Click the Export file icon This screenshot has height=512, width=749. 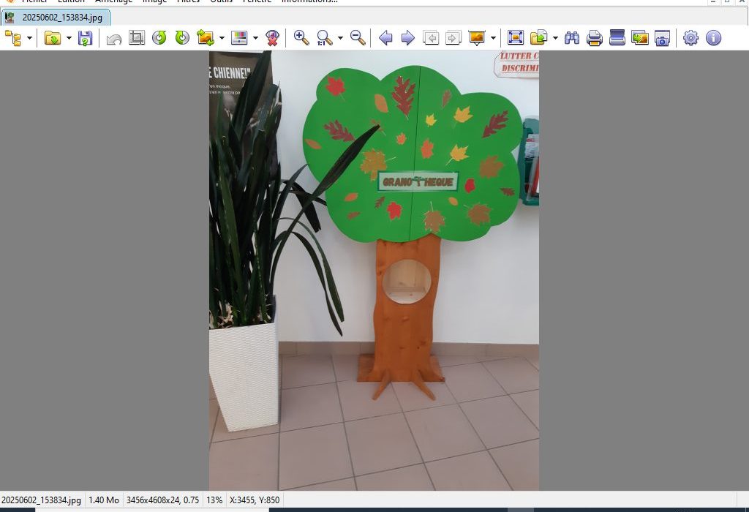pos(539,38)
